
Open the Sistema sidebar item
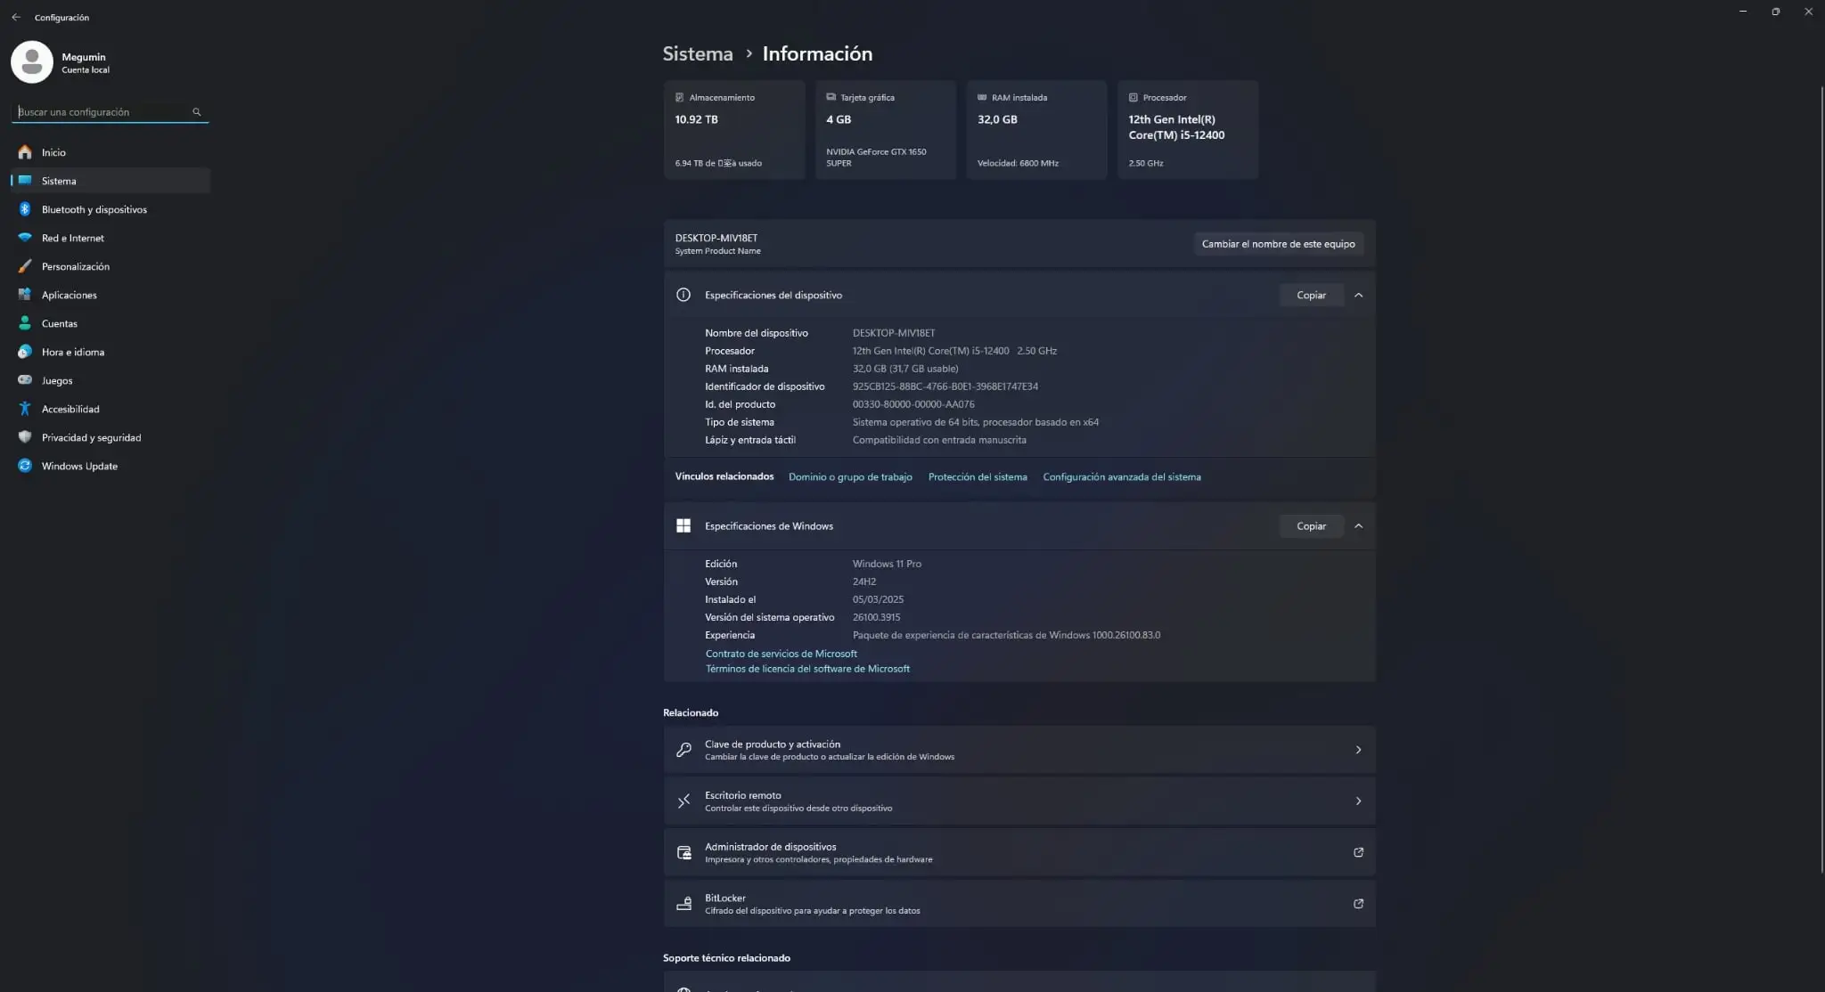pyautogui.click(x=110, y=181)
